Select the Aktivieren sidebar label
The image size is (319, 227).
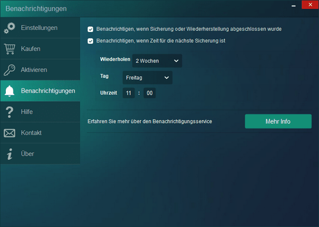point(34,70)
